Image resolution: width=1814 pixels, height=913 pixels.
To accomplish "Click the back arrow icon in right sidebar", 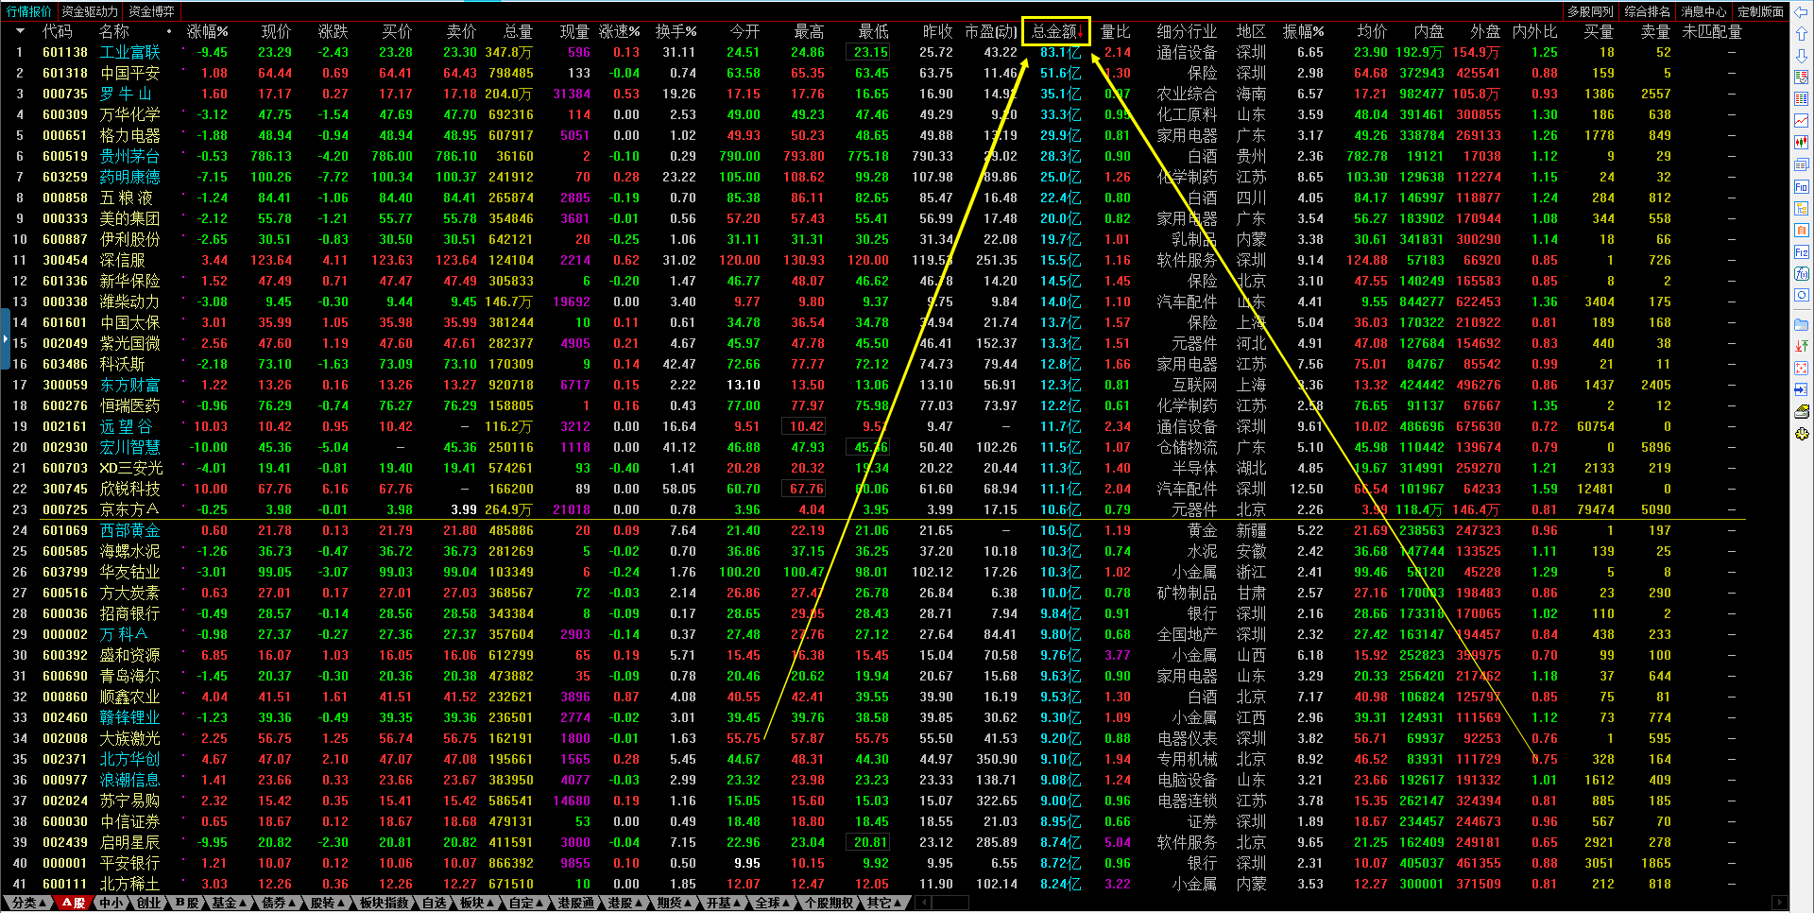I will point(1802,12).
